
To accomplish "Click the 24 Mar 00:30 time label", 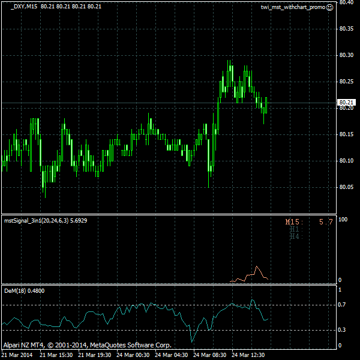I will click(x=133, y=355).
